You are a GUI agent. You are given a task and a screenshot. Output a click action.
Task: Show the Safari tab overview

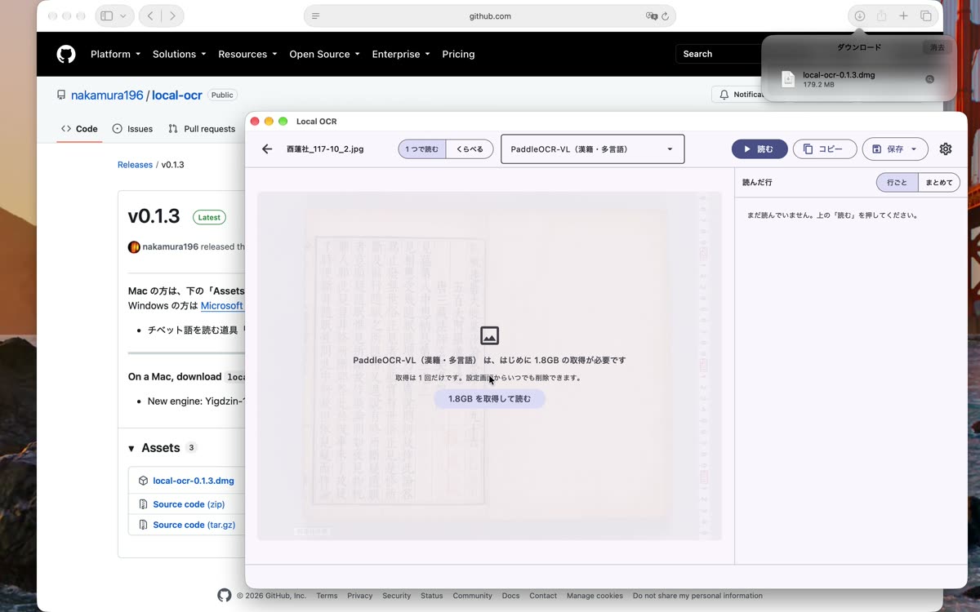pyautogui.click(x=926, y=16)
